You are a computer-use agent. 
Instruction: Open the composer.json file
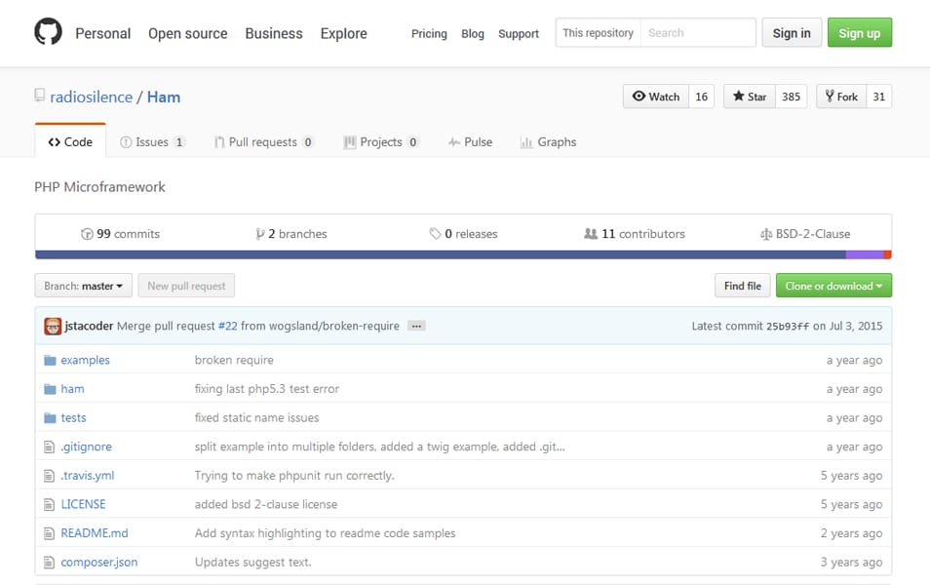pyautogui.click(x=99, y=563)
